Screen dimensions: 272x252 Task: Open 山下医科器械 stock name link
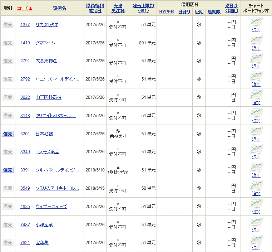click(x=48, y=97)
